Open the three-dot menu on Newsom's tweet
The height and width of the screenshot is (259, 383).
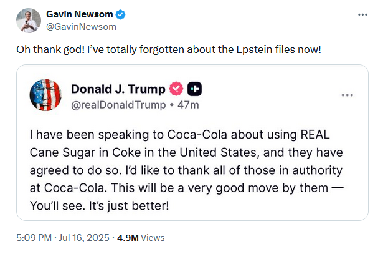(362, 14)
